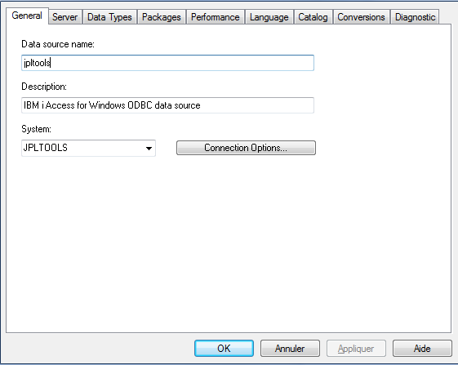Open Connection Options dialog
458x365 pixels.
pyautogui.click(x=246, y=148)
